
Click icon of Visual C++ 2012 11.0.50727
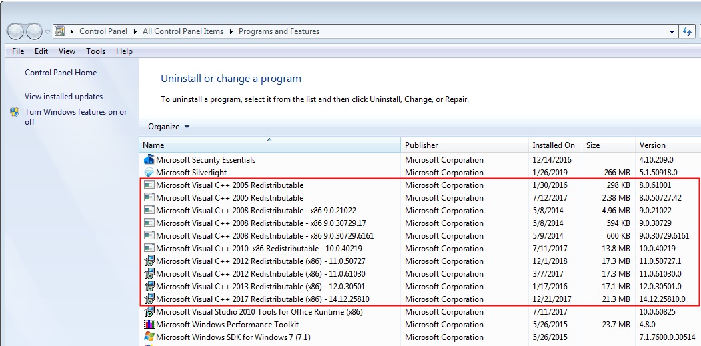149,261
